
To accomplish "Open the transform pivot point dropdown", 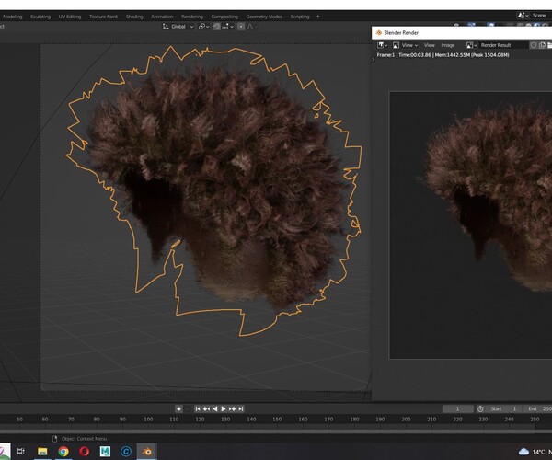I will pos(203,27).
